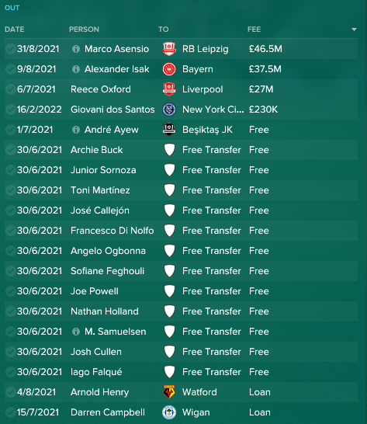Toggle the checkmark on Darren Campbell row

(x=10, y=412)
